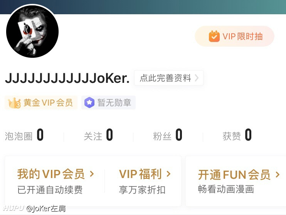
Task: View the 获赞 likes count
Action: pyautogui.click(x=237, y=136)
